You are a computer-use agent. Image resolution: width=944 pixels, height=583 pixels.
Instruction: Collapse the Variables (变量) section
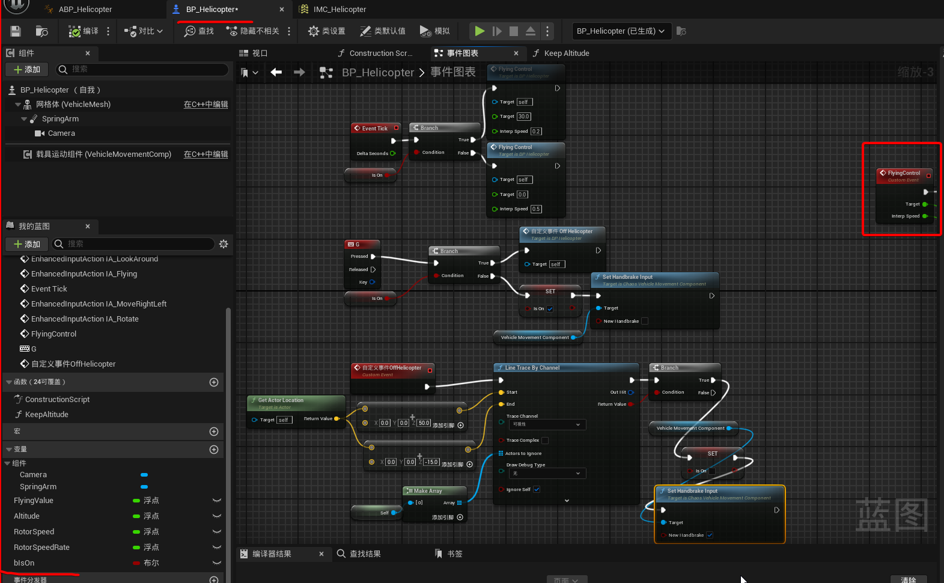tap(9, 450)
